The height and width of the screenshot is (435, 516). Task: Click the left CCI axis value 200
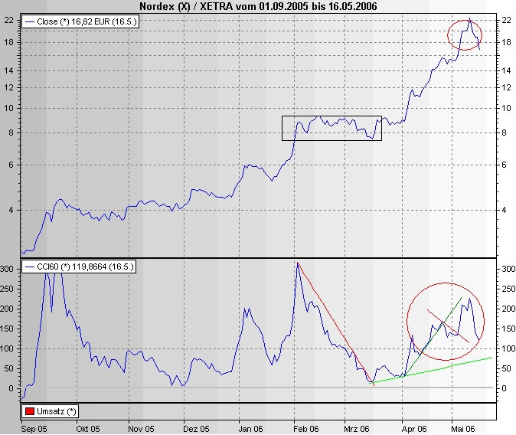(7, 309)
